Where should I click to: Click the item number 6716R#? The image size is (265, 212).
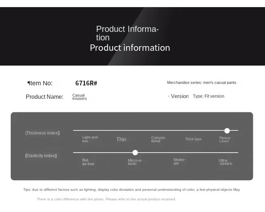pos(86,84)
